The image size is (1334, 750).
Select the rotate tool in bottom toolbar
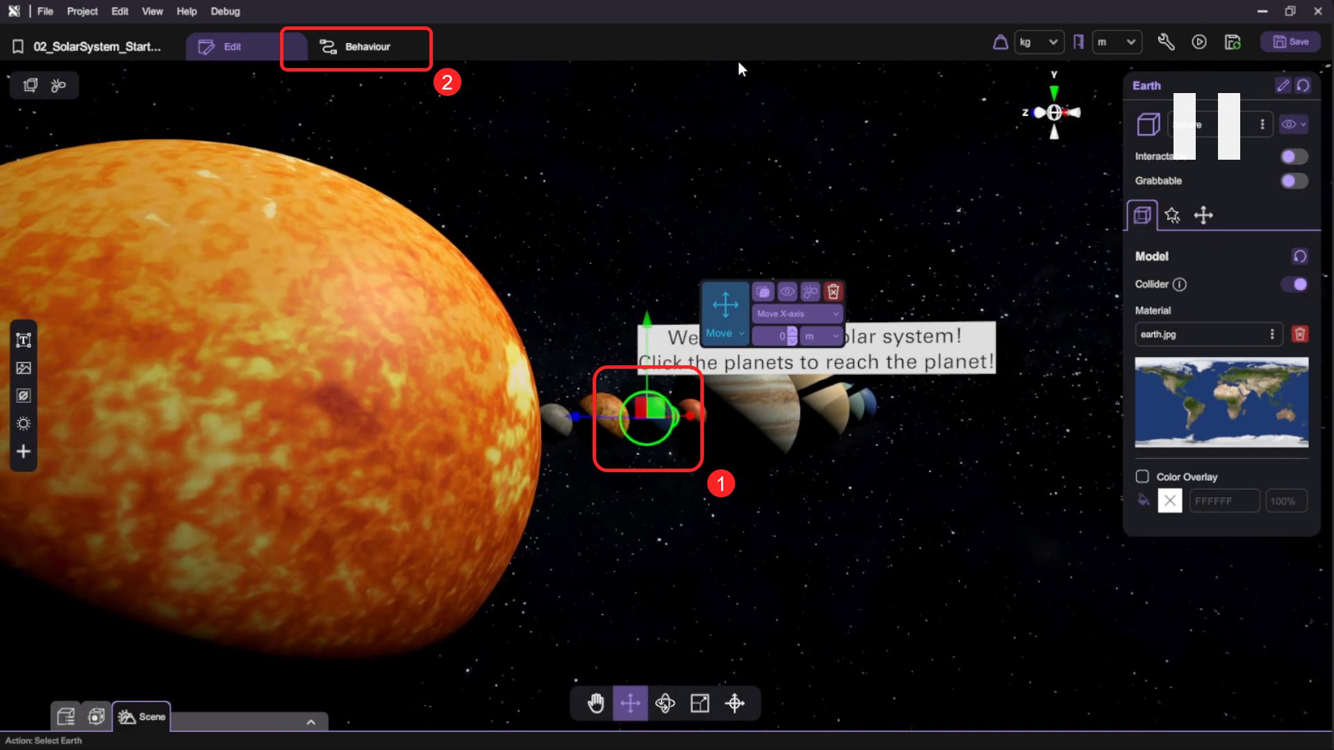tap(665, 703)
